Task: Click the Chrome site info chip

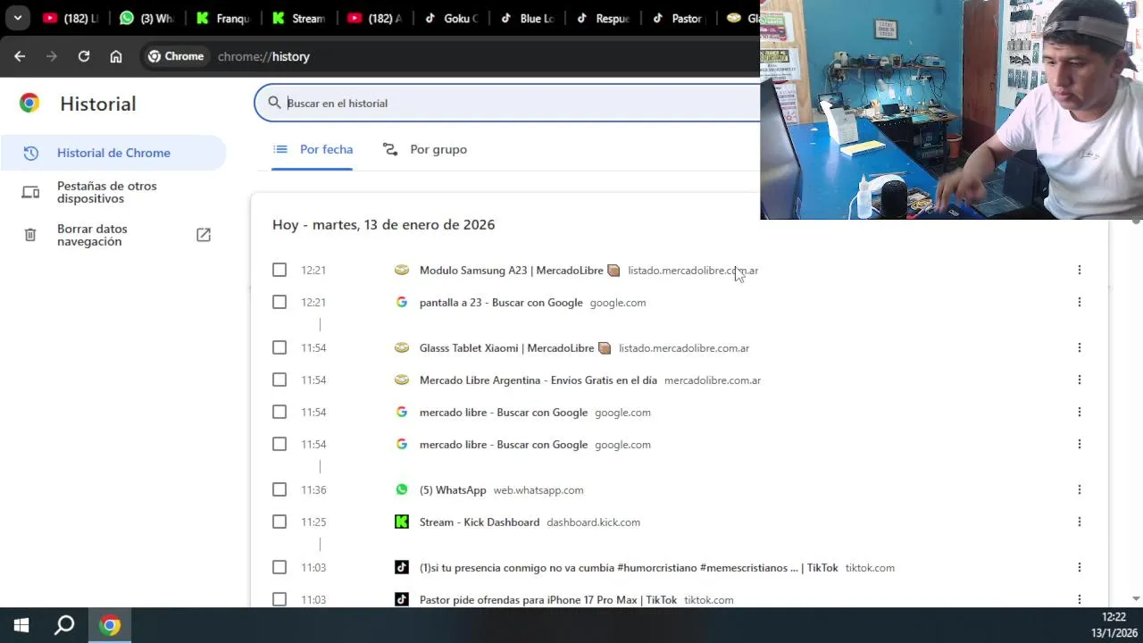Action: click(176, 56)
